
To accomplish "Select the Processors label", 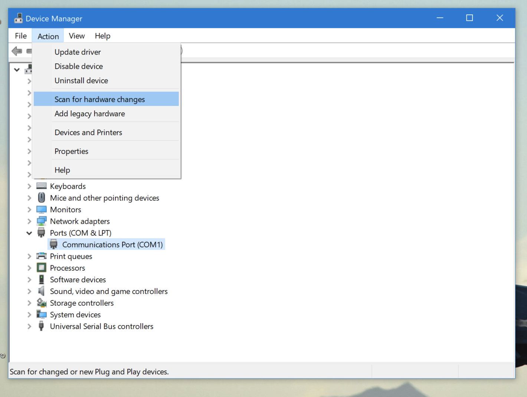I will [x=68, y=268].
